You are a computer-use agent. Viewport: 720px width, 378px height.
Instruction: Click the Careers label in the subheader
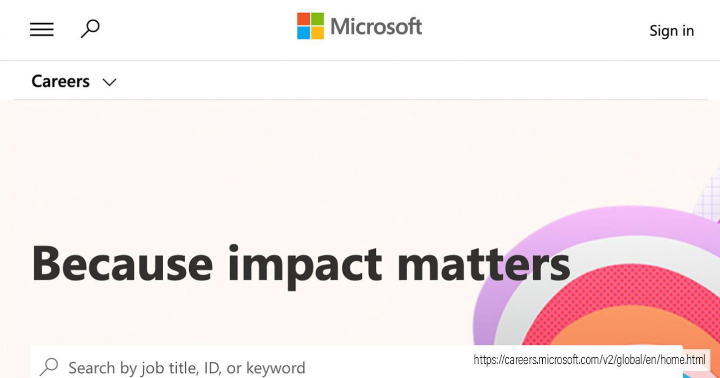pos(60,81)
